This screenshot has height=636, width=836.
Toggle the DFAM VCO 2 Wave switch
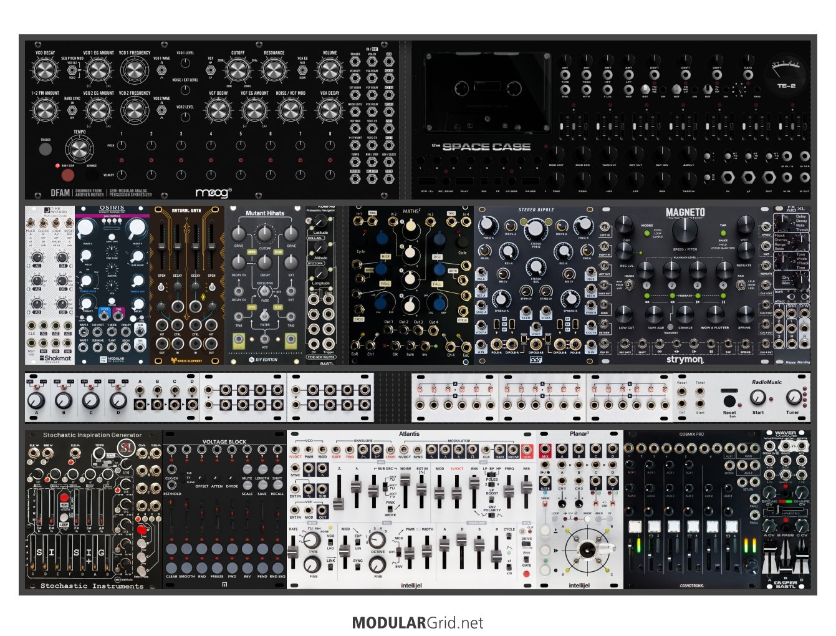click(x=161, y=110)
